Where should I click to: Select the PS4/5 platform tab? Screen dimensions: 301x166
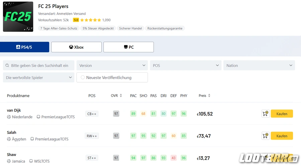click(24, 47)
